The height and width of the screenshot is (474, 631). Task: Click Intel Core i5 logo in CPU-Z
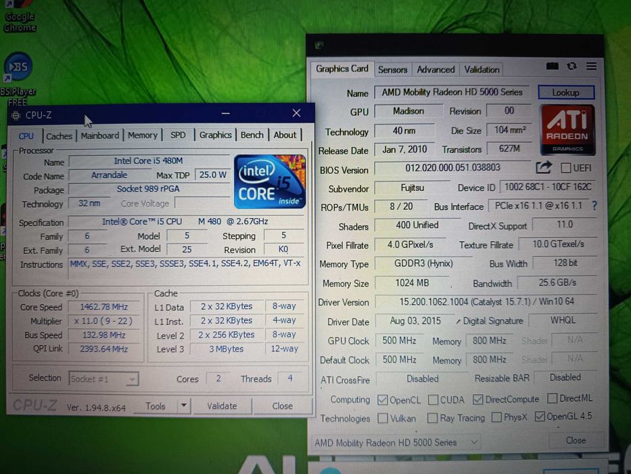click(270, 181)
